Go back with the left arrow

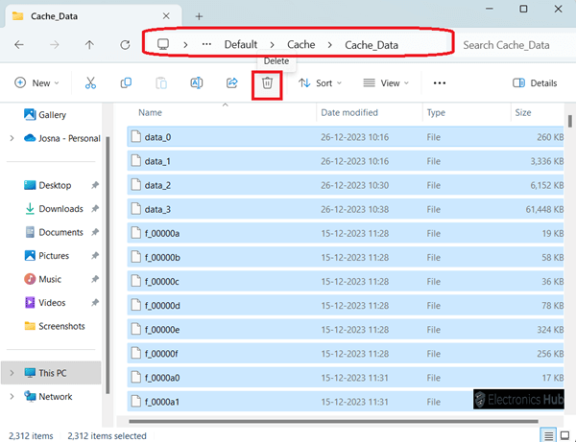click(19, 45)
